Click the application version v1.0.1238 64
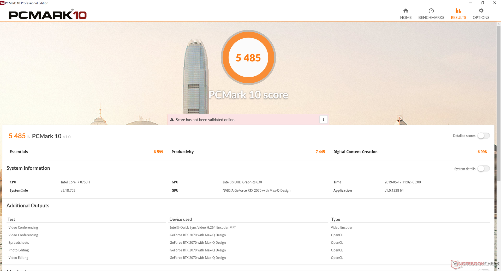 (x=394, y=190)
